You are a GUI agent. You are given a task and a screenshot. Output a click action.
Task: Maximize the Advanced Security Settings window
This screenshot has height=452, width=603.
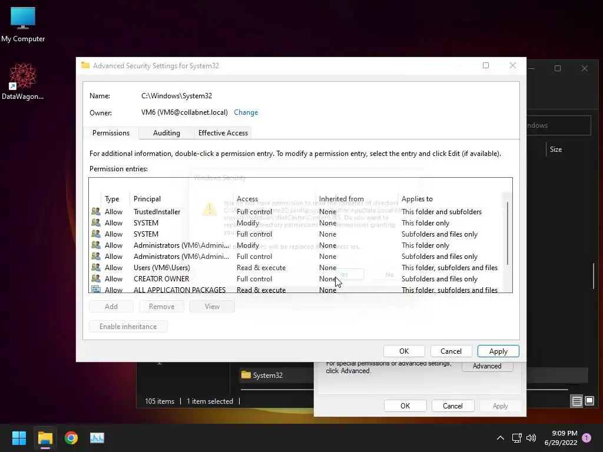486,65
